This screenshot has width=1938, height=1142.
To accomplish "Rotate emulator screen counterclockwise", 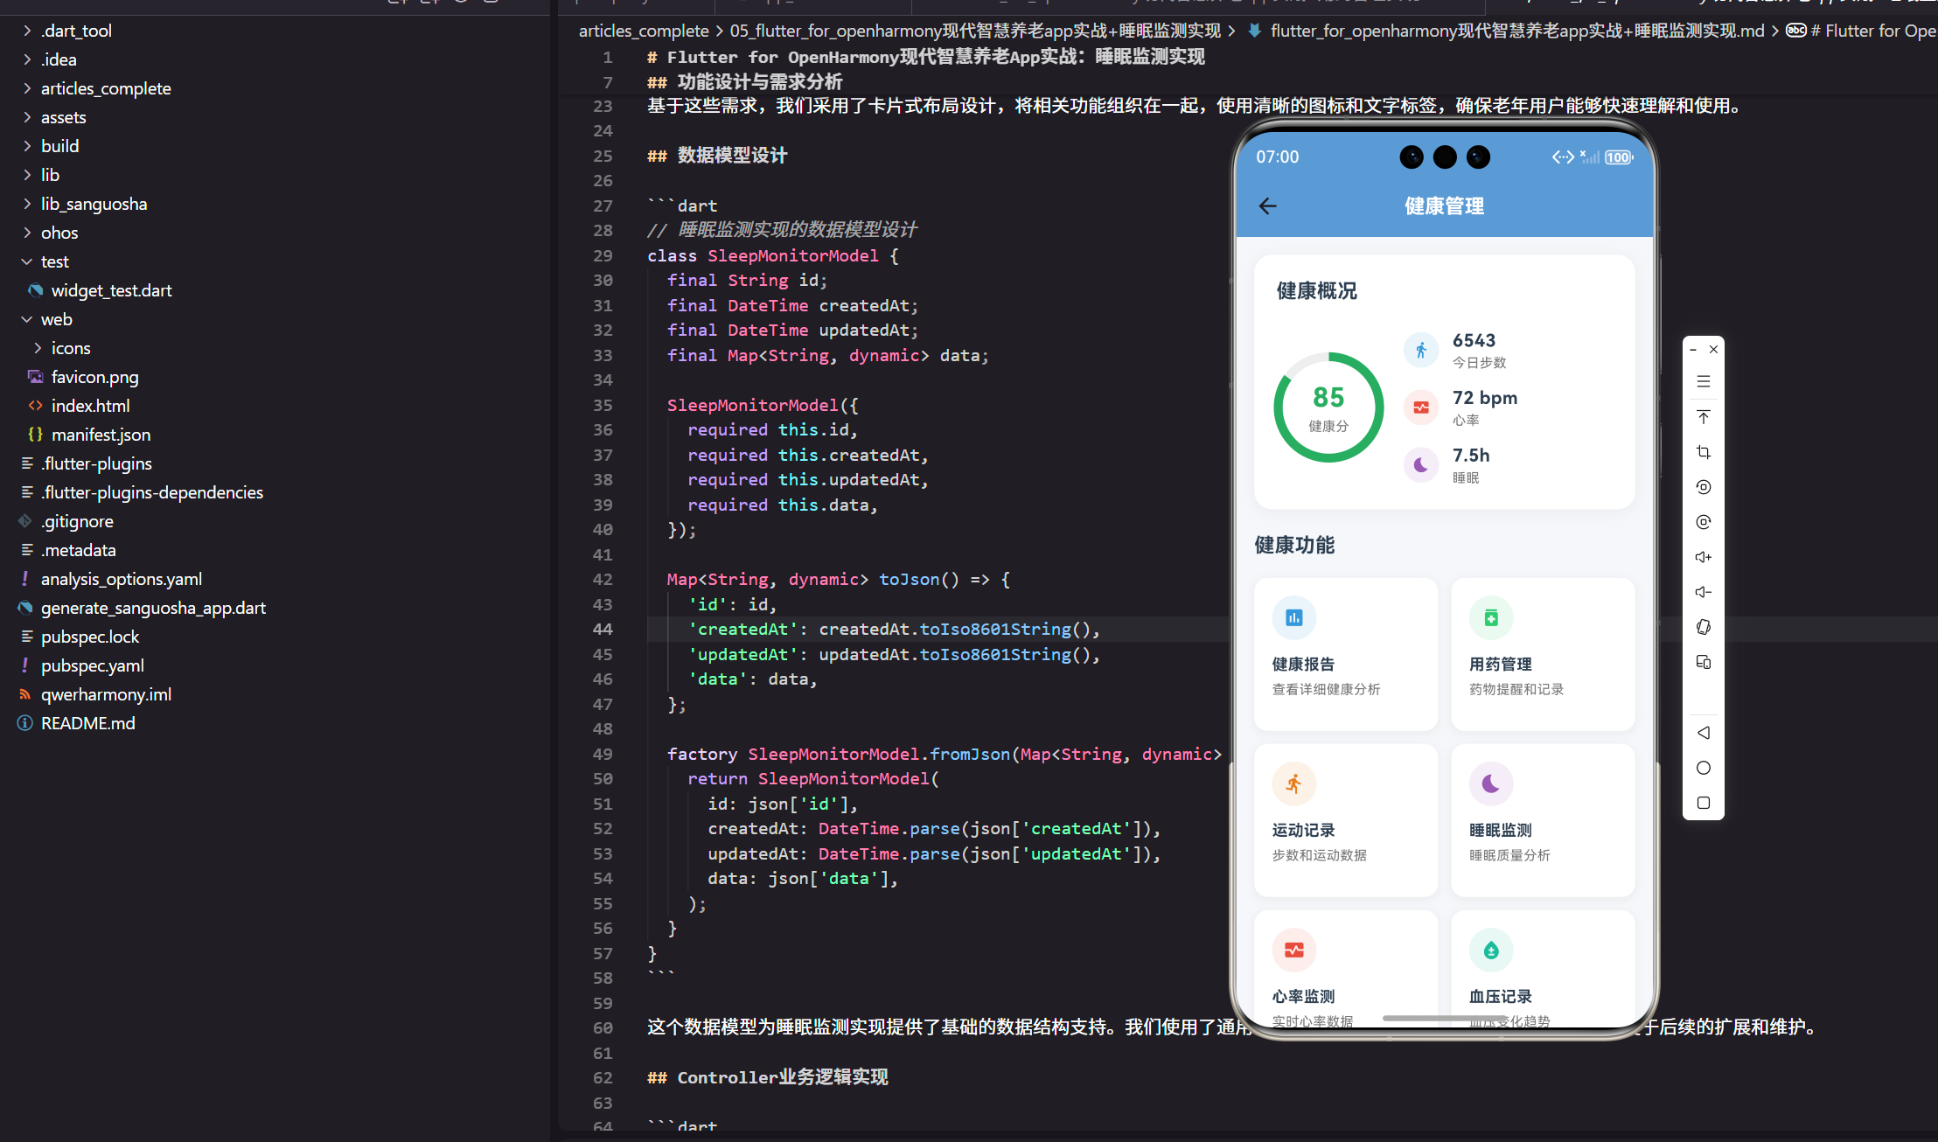I will click(x=1703, y=487).
